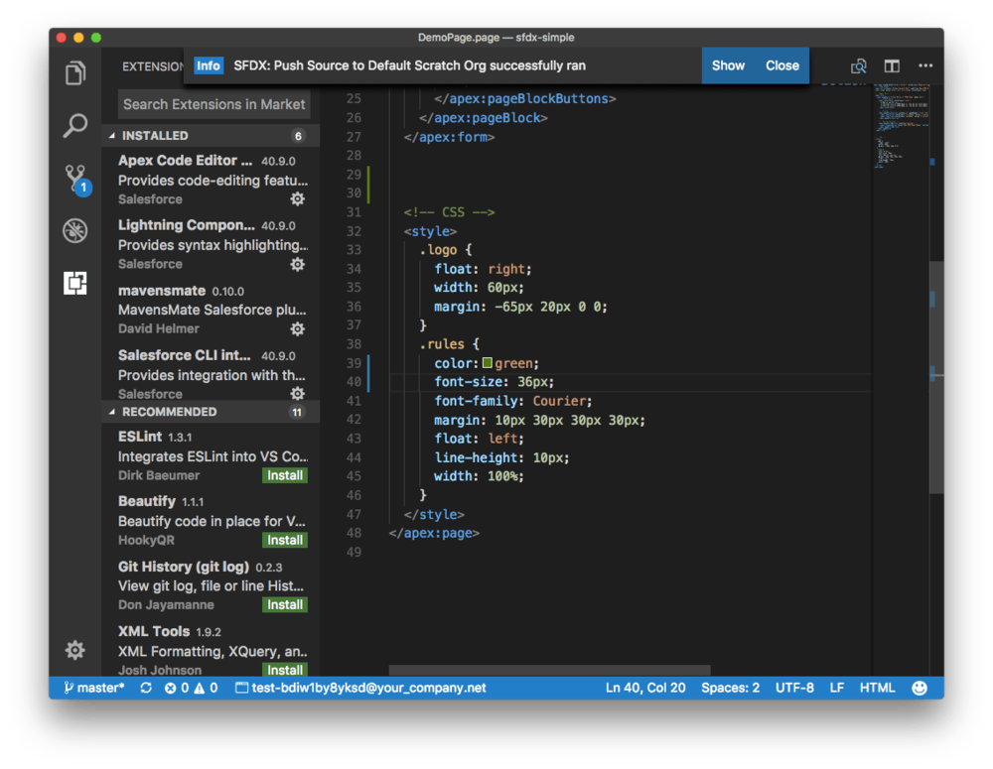Screen dimensions: 993x769
Task: Click the gear icon for Apex Code Editor
Action: 297,198
